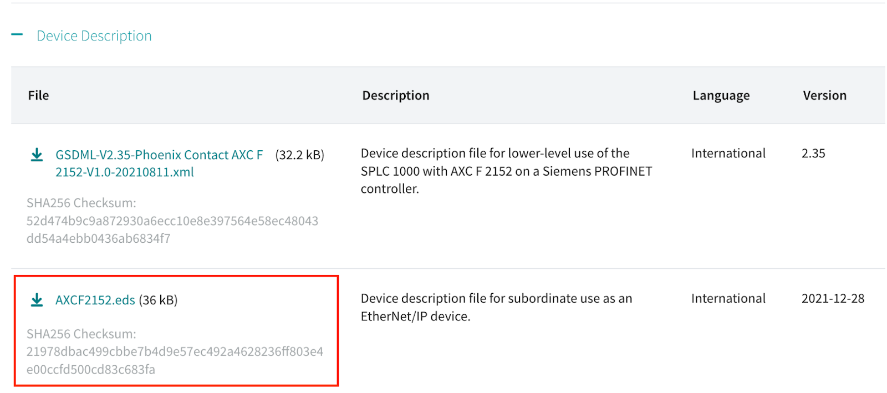This screenshot has width=887, height=393.
Task: Click the eds file SHA256 checksum starting 21978d
Action: (175, 360)
